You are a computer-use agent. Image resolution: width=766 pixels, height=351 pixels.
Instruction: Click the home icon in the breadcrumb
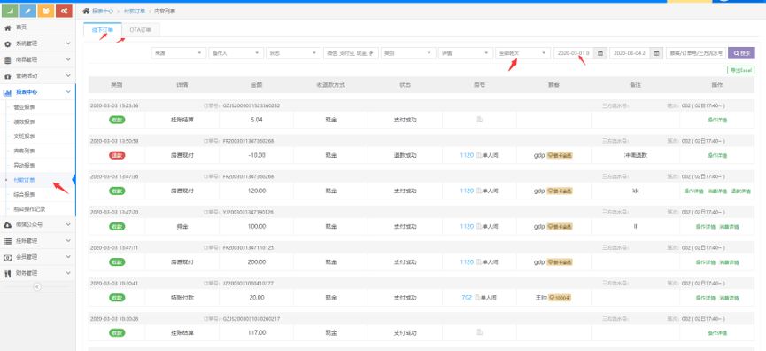tap(86, 11)
